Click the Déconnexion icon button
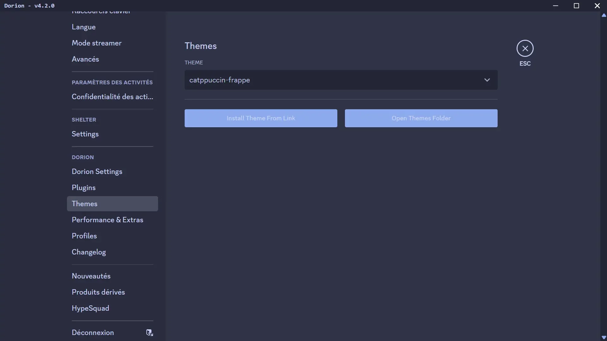Screen dimensions: 607x341 [149, 332]
